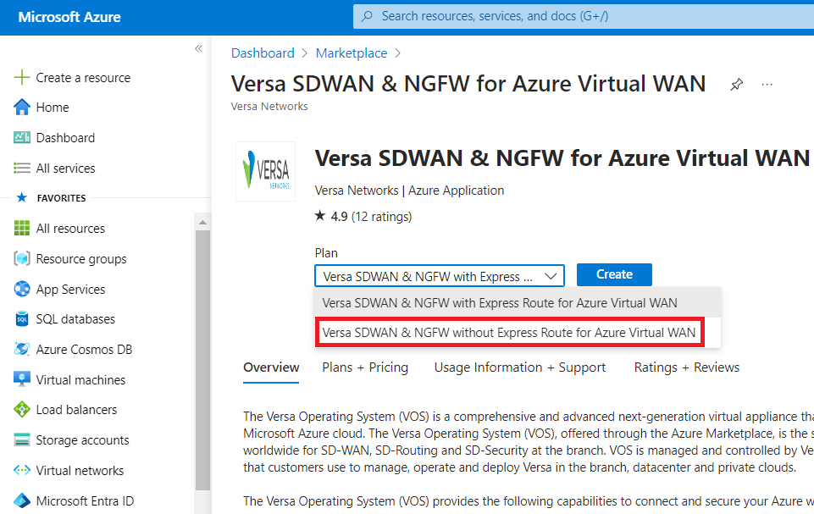Pin the Versa offer to dashboard
Screen dimensions: 814x514
736,84
